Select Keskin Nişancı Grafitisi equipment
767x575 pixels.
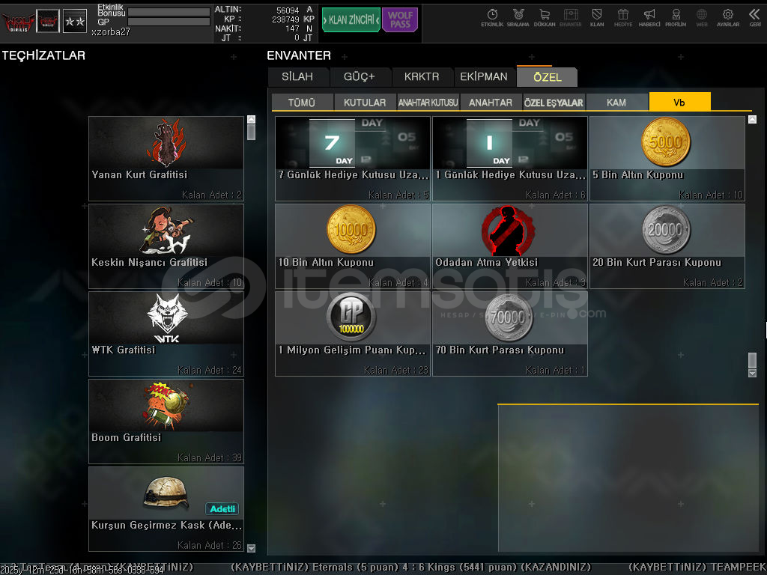click(166, 246)
